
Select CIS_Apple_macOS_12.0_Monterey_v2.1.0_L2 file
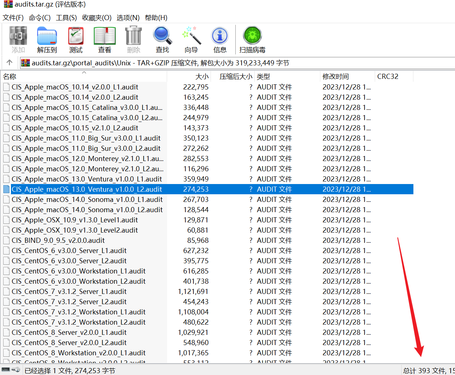[87, 169]
